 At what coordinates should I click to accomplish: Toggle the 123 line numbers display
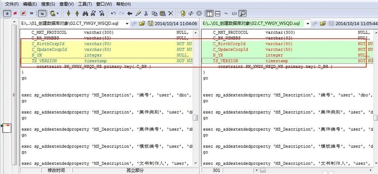pos(234,14)
